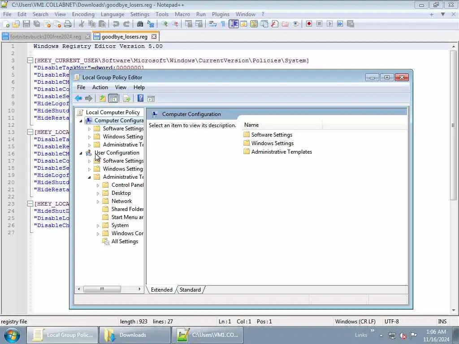This screenshot has width=459, height=344.
Task: Expand the System tree node arrow
Action: point(98,226)
